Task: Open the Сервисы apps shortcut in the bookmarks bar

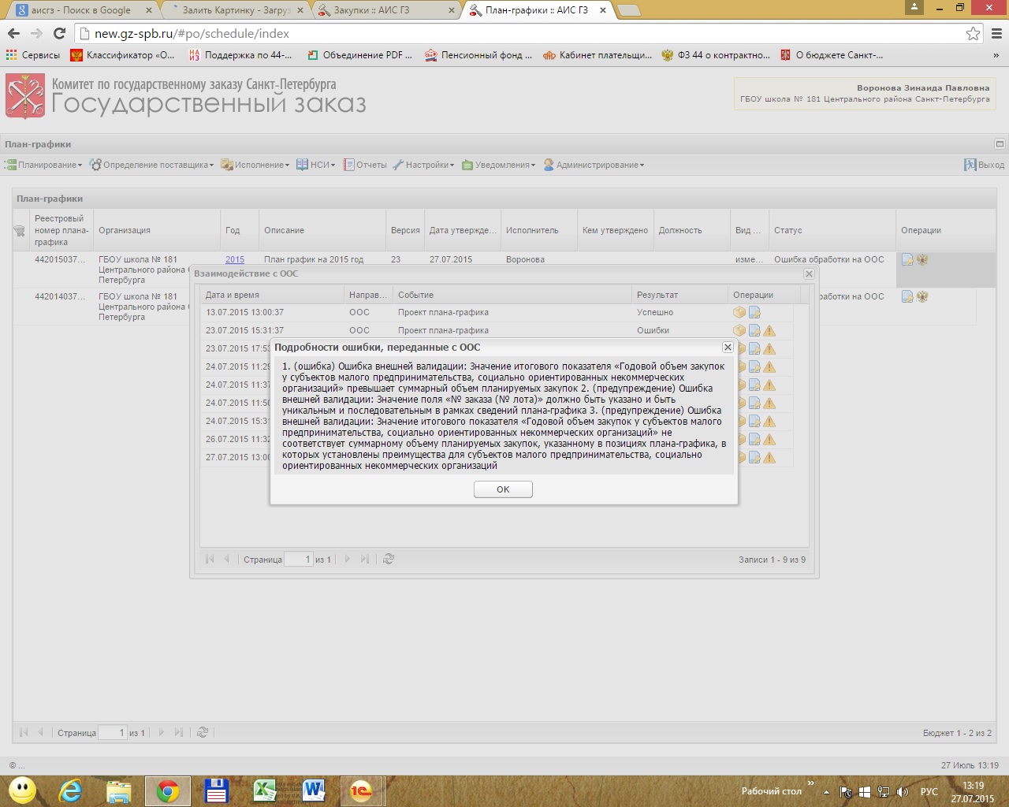Action: pos(33,55)
